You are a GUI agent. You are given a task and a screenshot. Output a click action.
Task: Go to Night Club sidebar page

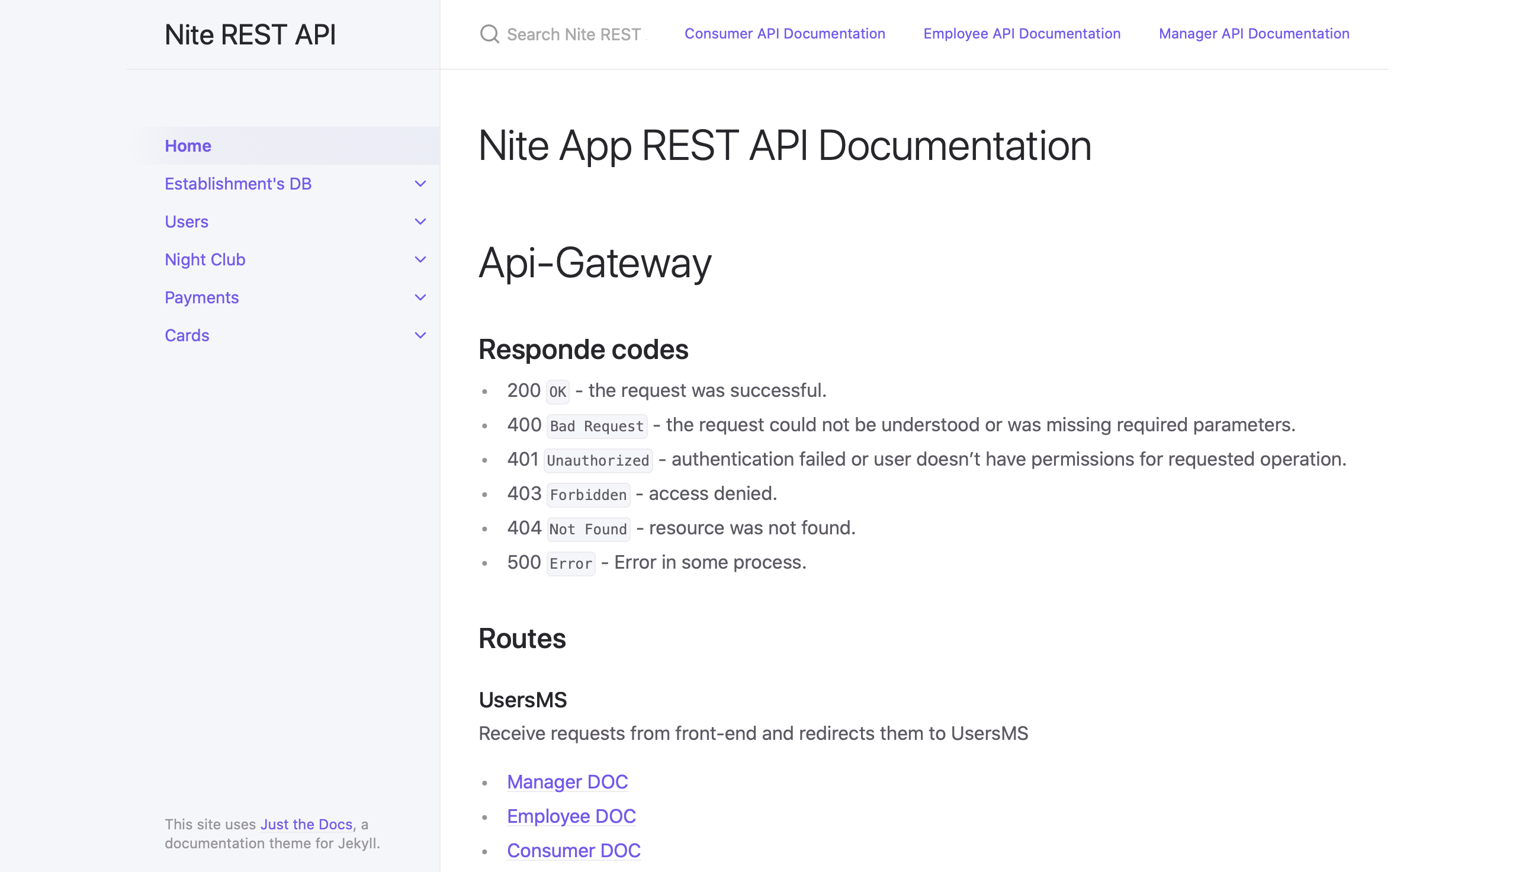pyautogui.click(x=205, y=259)
